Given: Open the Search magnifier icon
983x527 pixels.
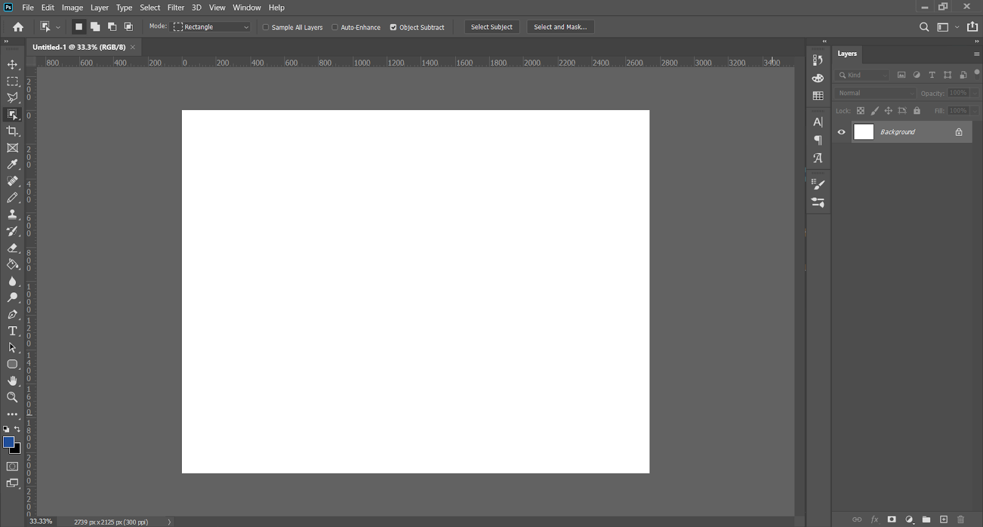Looking at the screenshot, I should pos(924,27).
